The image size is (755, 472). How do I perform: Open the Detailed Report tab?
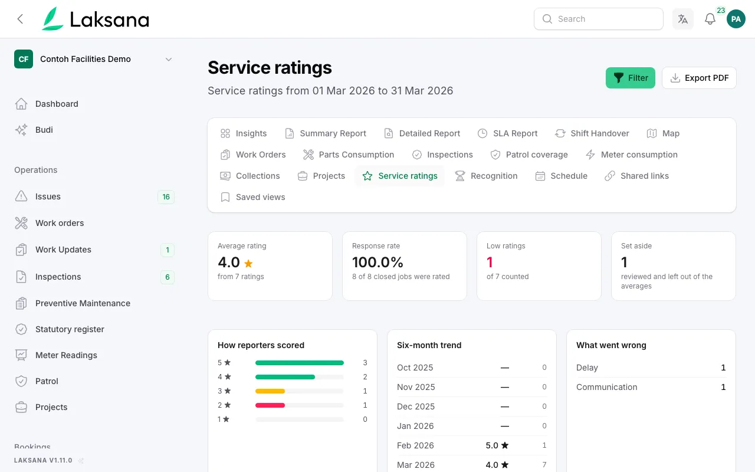pyautogui.click(x=422, y=133)
